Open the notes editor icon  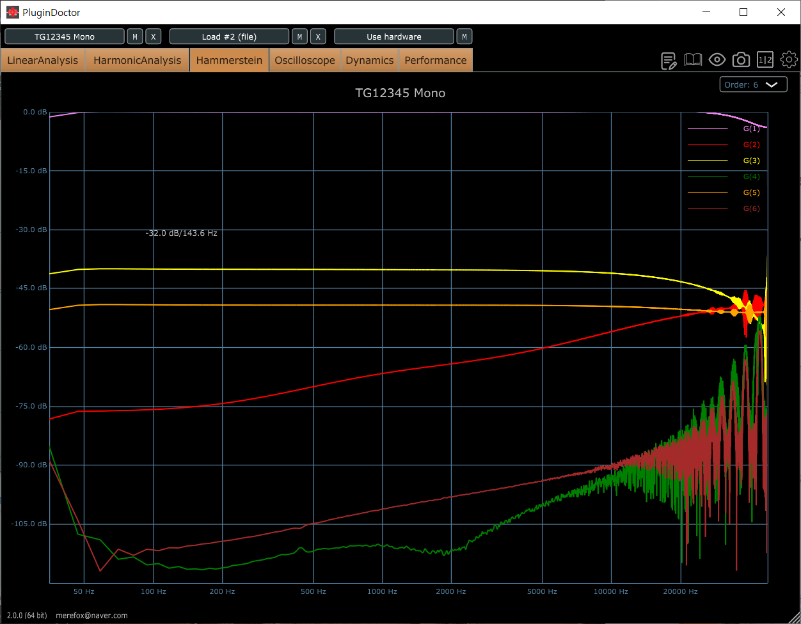point(669,61)
